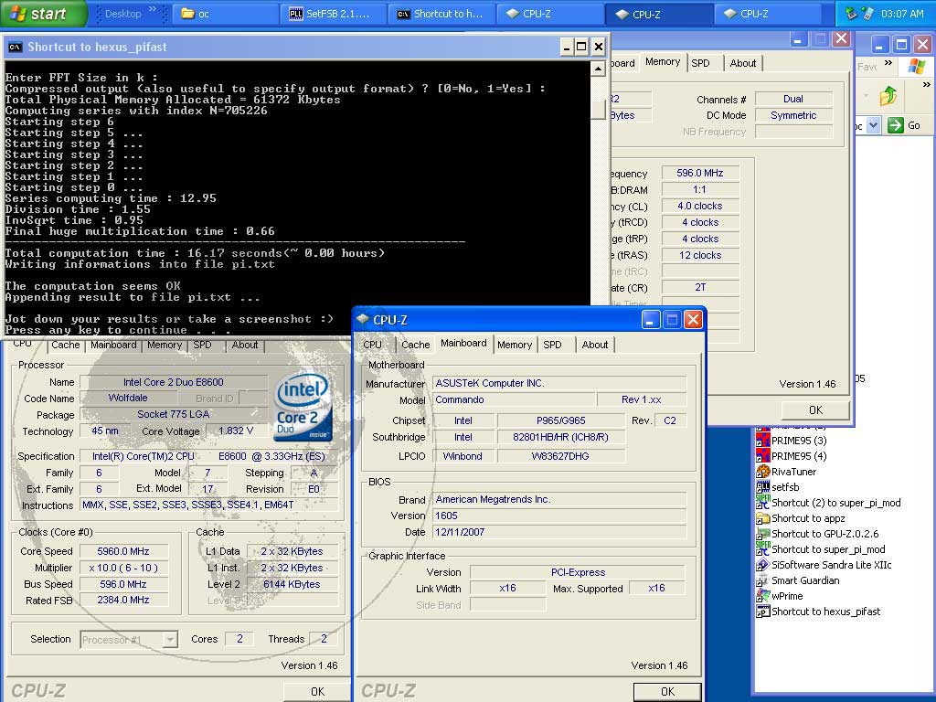Open the oc folder taskbar item
936x702 pixels.
tap(226, 14)
